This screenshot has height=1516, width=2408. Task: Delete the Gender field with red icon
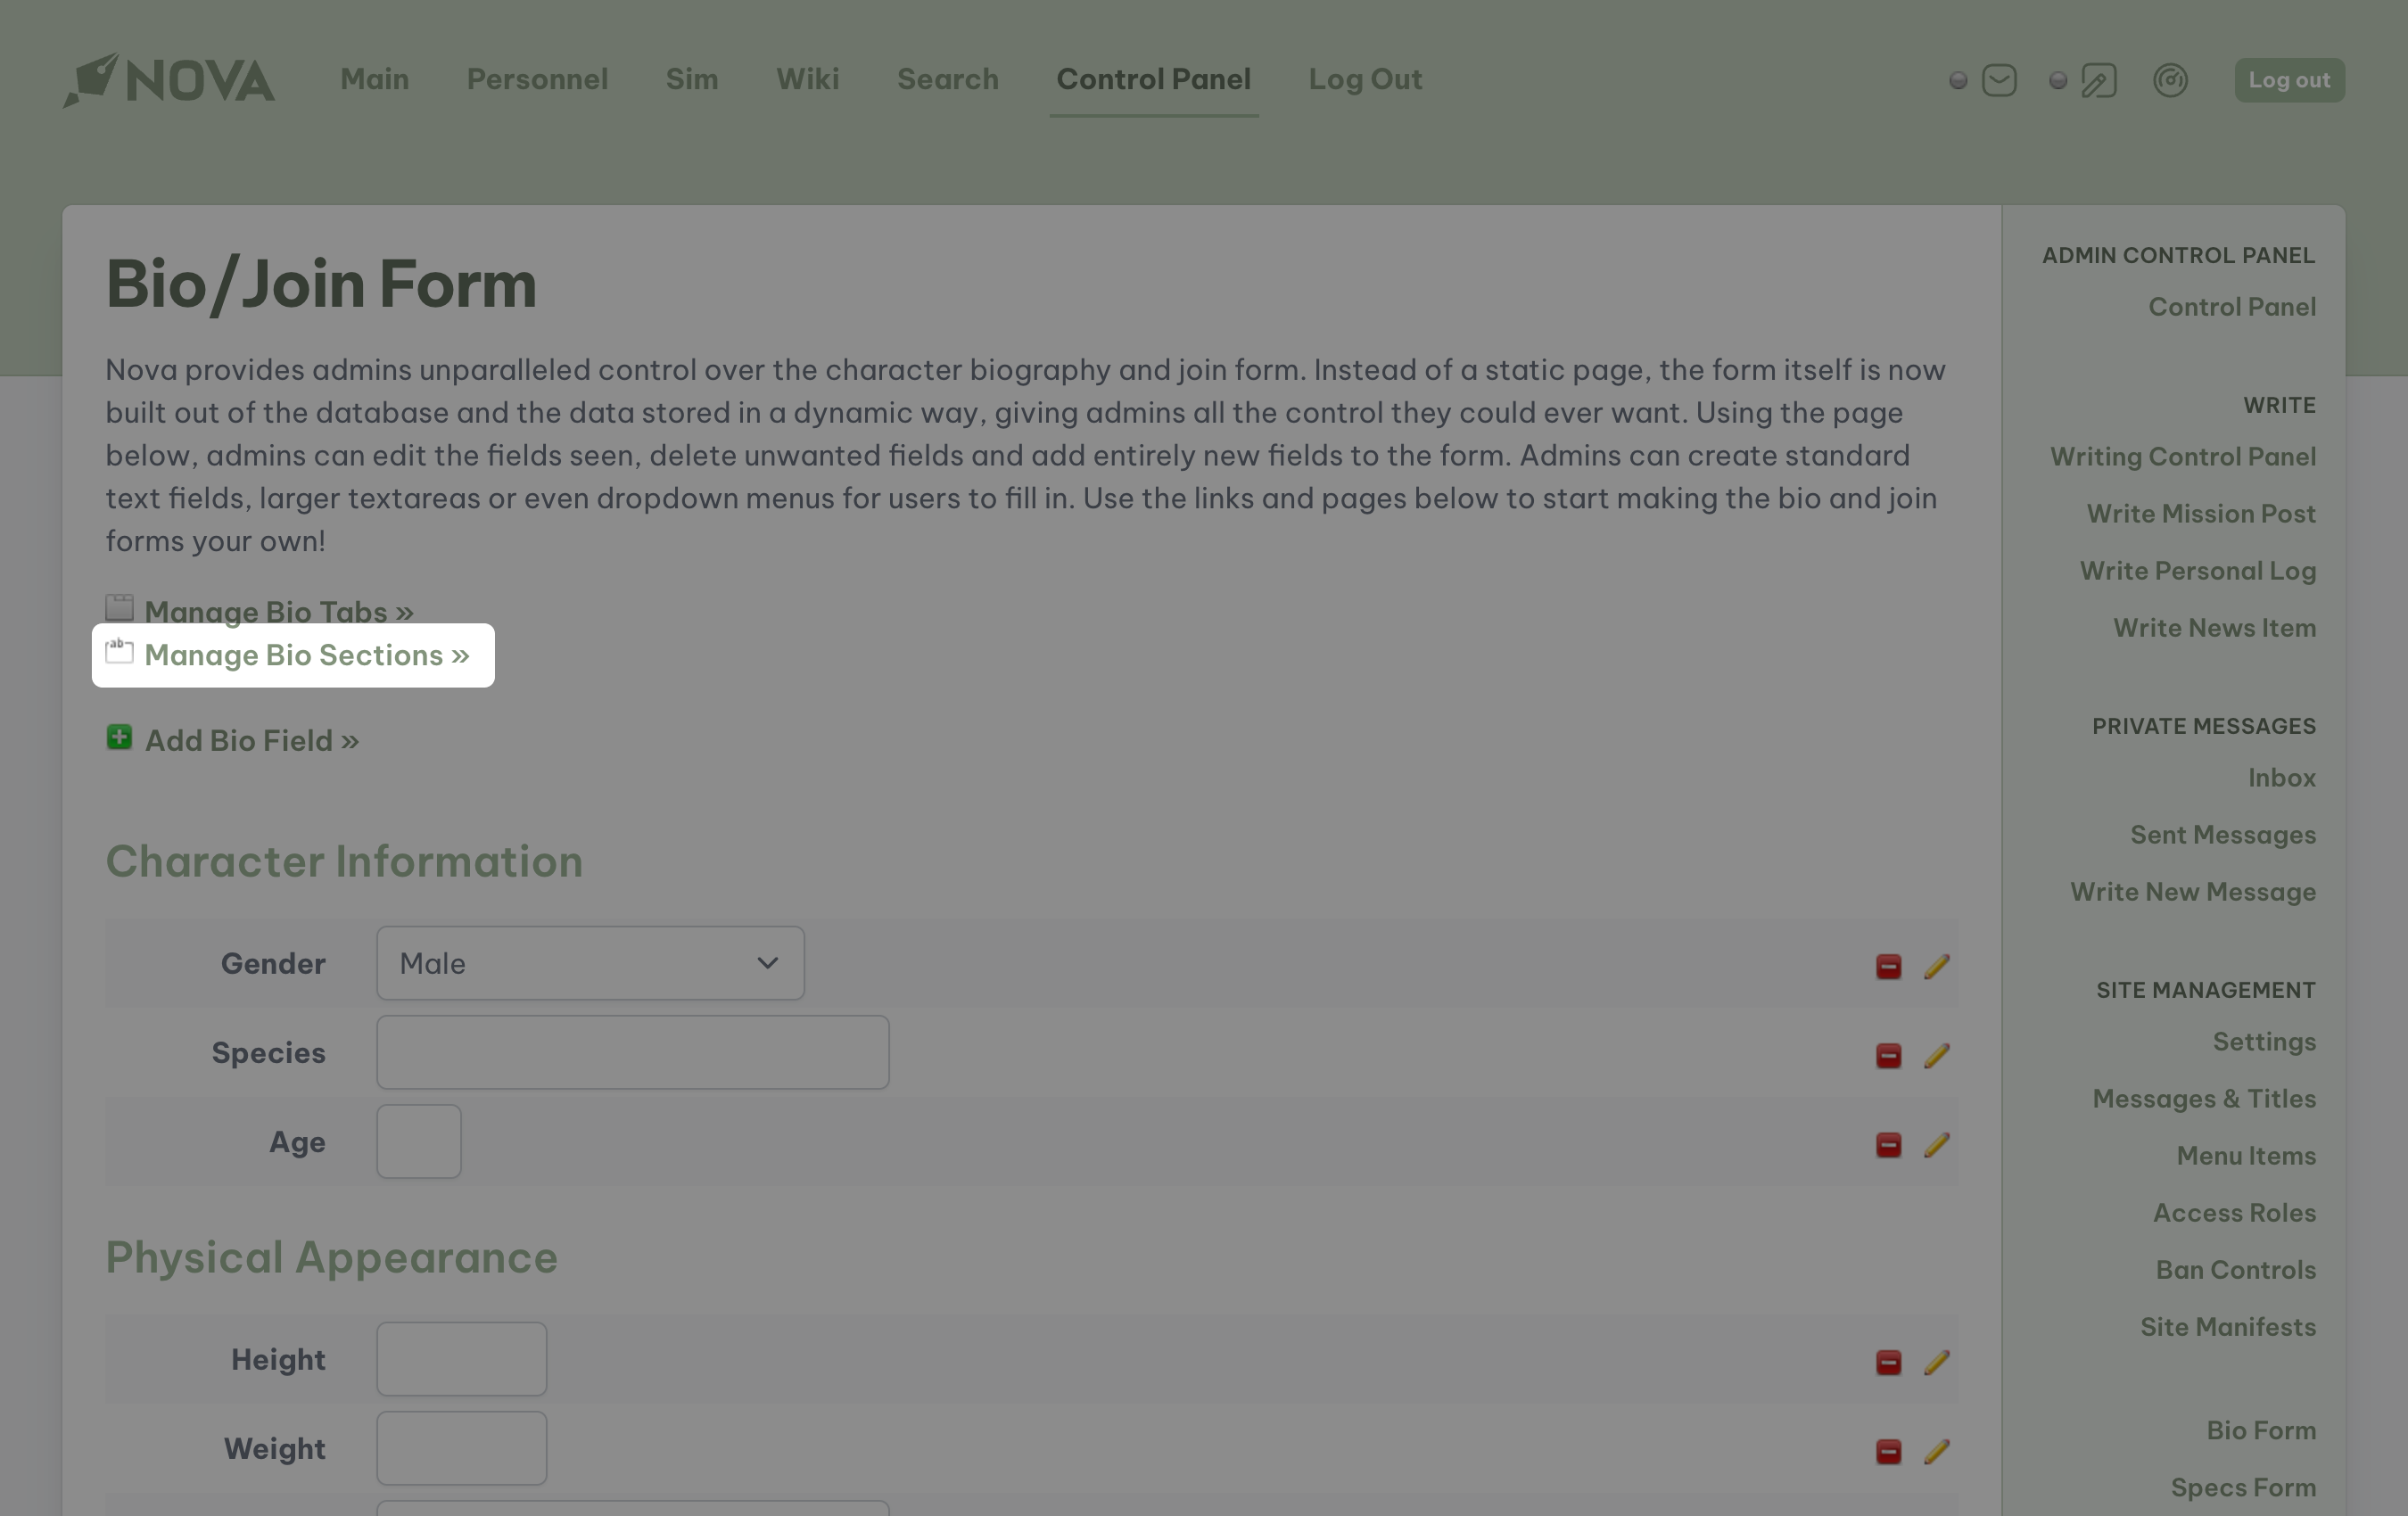click(x=1888, y=966)
